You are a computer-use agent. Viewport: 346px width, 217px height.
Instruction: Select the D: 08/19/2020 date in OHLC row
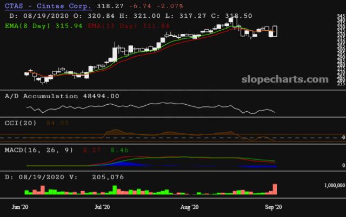pos(39,16)
